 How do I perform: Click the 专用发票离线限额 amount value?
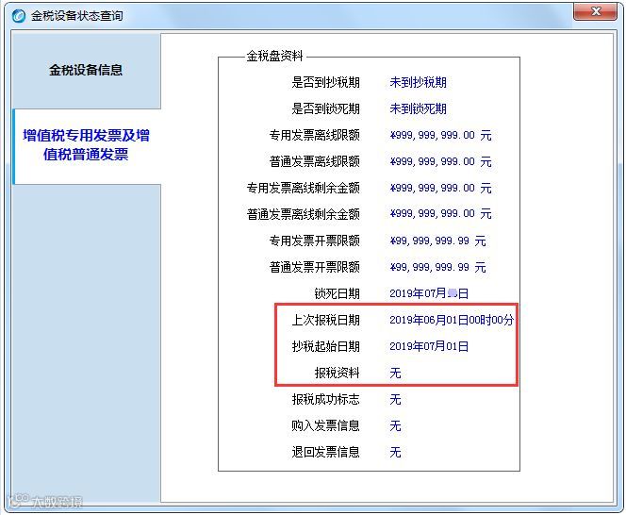click(x=440, y=135)
